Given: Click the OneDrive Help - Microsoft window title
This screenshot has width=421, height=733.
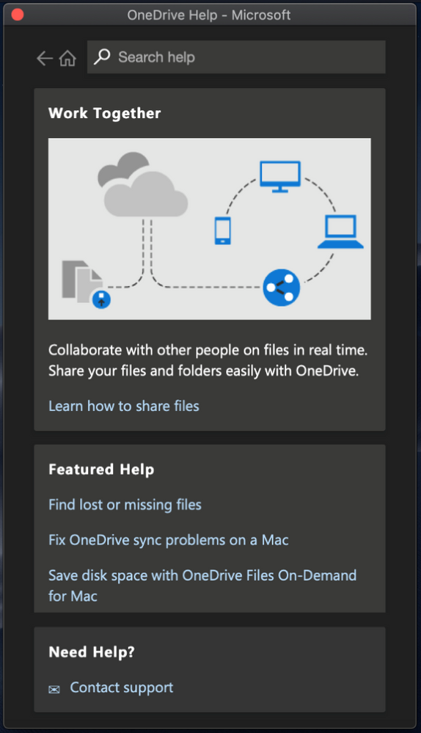Looking at the screenshot, I should pos(209,15).
